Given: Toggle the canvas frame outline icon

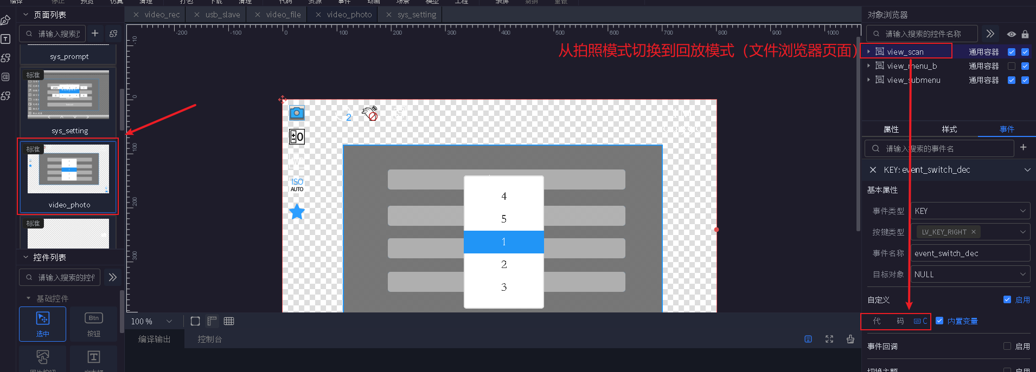Looking at the screenshot, I should [x=195, y=321].
